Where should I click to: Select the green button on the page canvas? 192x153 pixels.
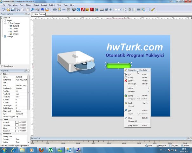coord(118,66)
